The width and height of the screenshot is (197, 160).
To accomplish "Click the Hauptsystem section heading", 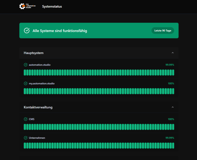I will click(x=34, y=53).
